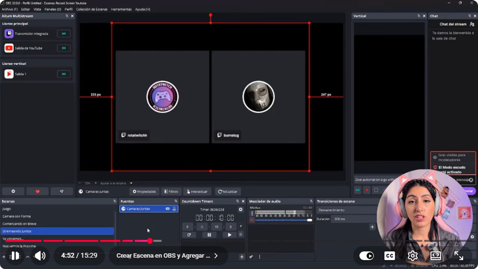Screen dimensions: 478x269
Task: Zoom in the preview with plus
Action: [x=95, y=183]
